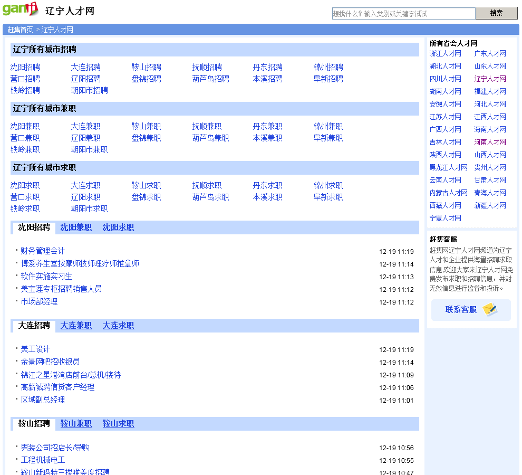This screenshot has width=522, height=475.
Task: Go to 丹东招聘
Action: [267, 68]
